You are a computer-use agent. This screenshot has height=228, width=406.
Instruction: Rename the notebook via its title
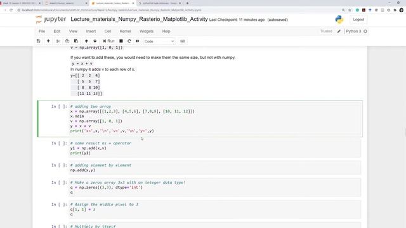click(139, 20)
